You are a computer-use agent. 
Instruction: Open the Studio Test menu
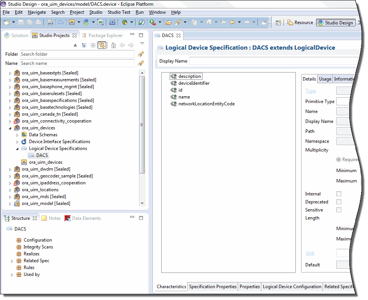pos(119,12)
